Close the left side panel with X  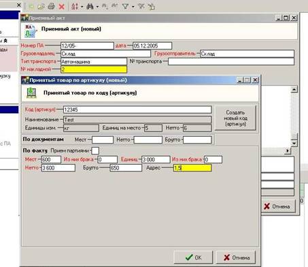(19, 5)
